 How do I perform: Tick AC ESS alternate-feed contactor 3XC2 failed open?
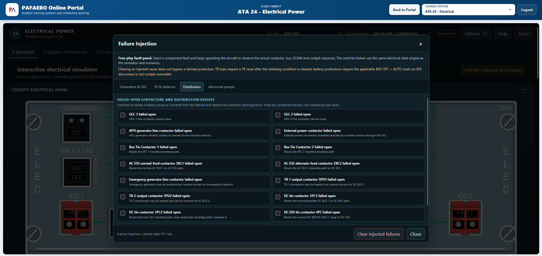pyautogui.click(x=278, y=164)
